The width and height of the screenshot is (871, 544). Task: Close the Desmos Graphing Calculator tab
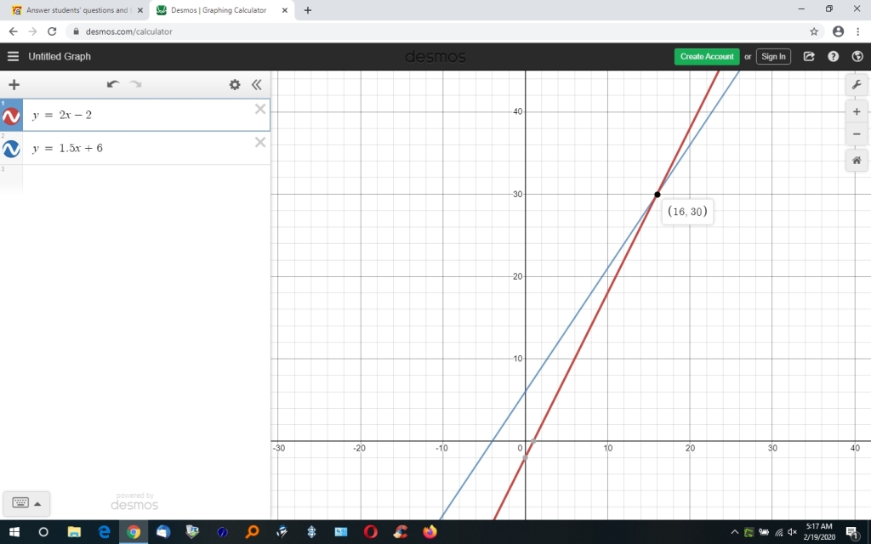[284, 10]
